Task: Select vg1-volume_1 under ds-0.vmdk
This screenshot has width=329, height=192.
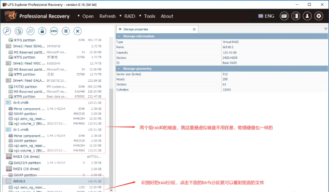Action: [55, 124]
